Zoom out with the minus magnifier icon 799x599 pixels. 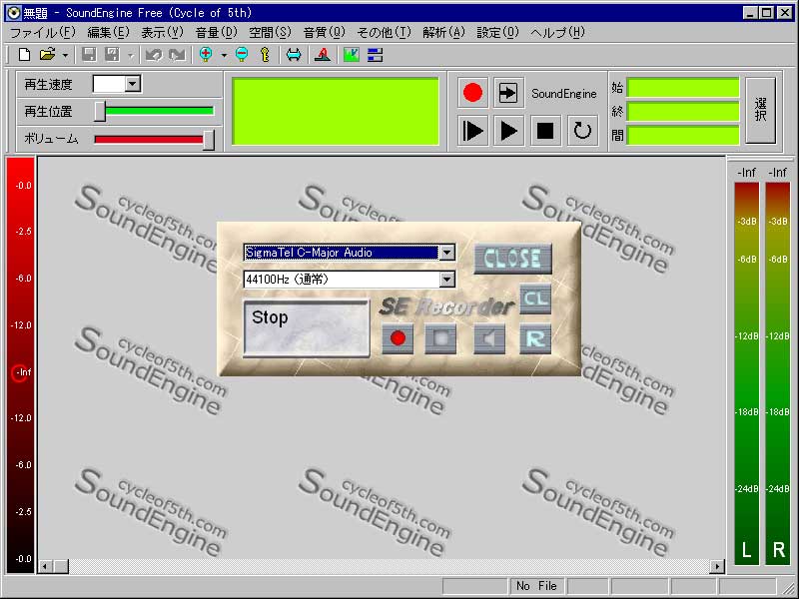[x=242, y=55]
